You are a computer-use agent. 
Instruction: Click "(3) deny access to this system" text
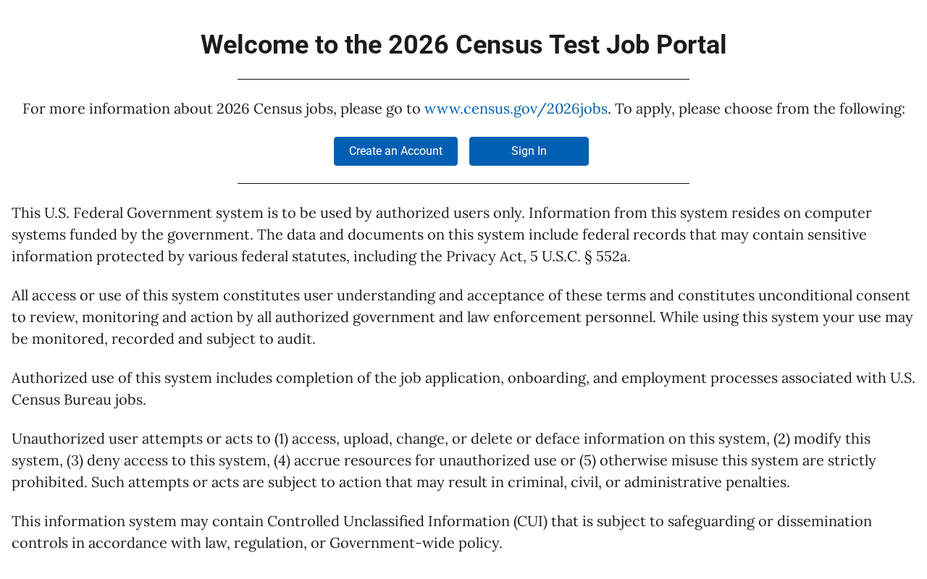pos(168,460)
